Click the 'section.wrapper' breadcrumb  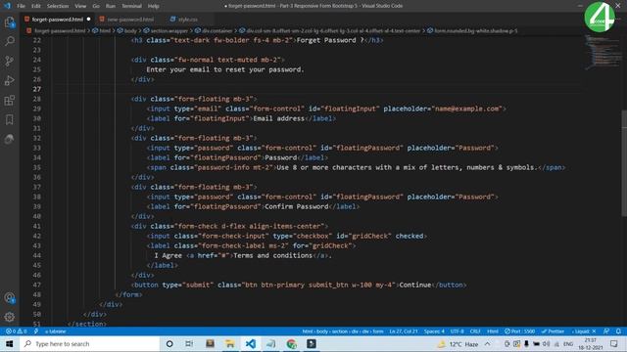(169, 30)
